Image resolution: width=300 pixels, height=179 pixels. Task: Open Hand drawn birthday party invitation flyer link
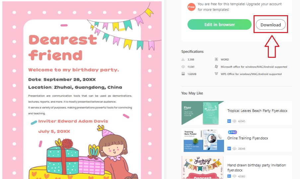[257, 167]
